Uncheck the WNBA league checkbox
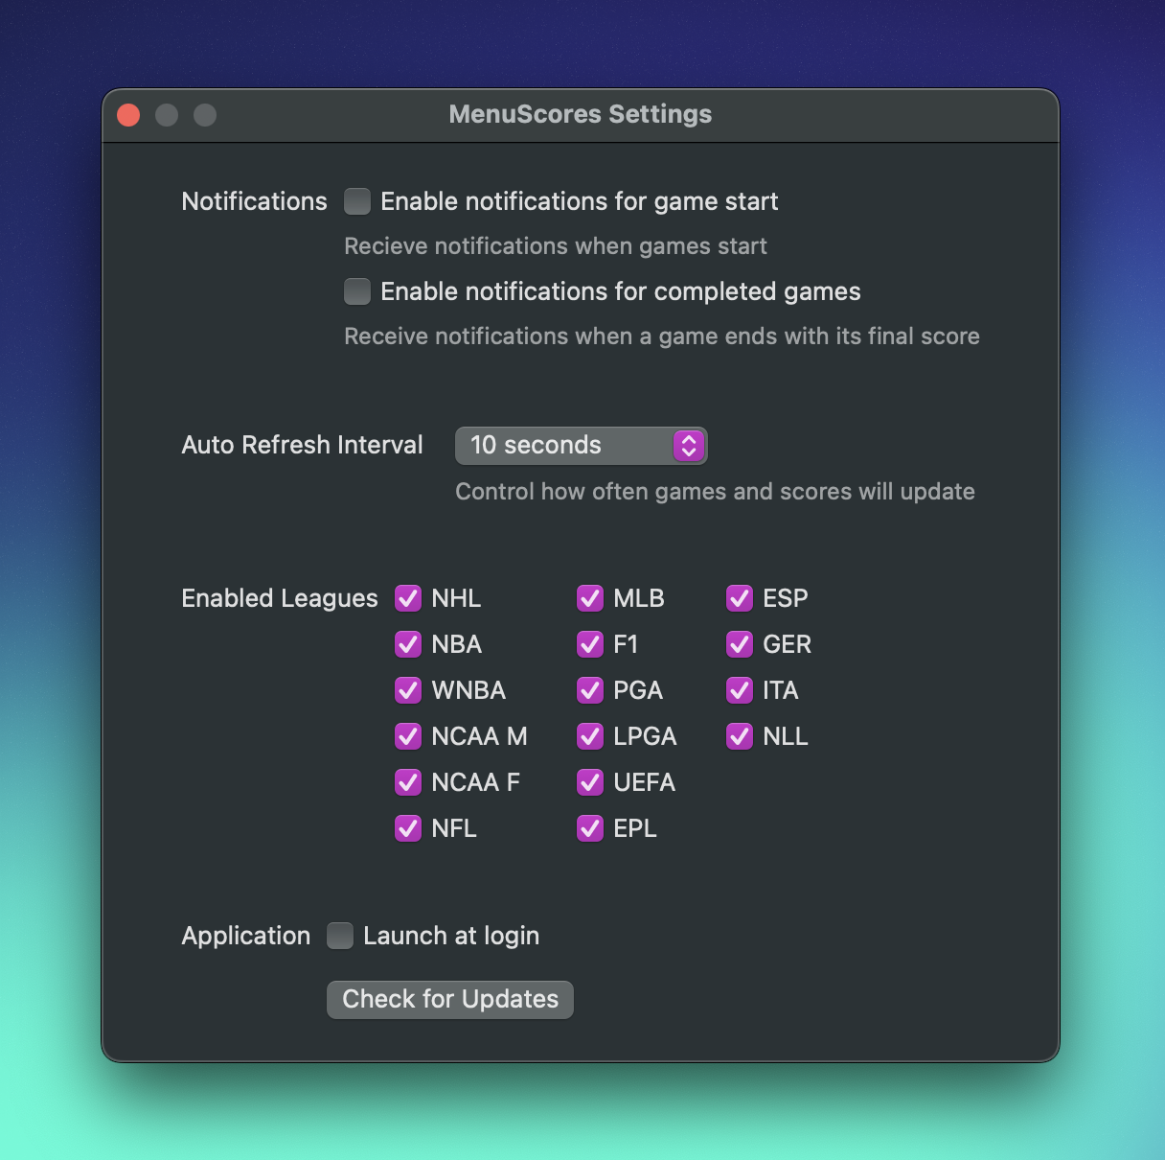1165x1160 pixels. (408, 690)
